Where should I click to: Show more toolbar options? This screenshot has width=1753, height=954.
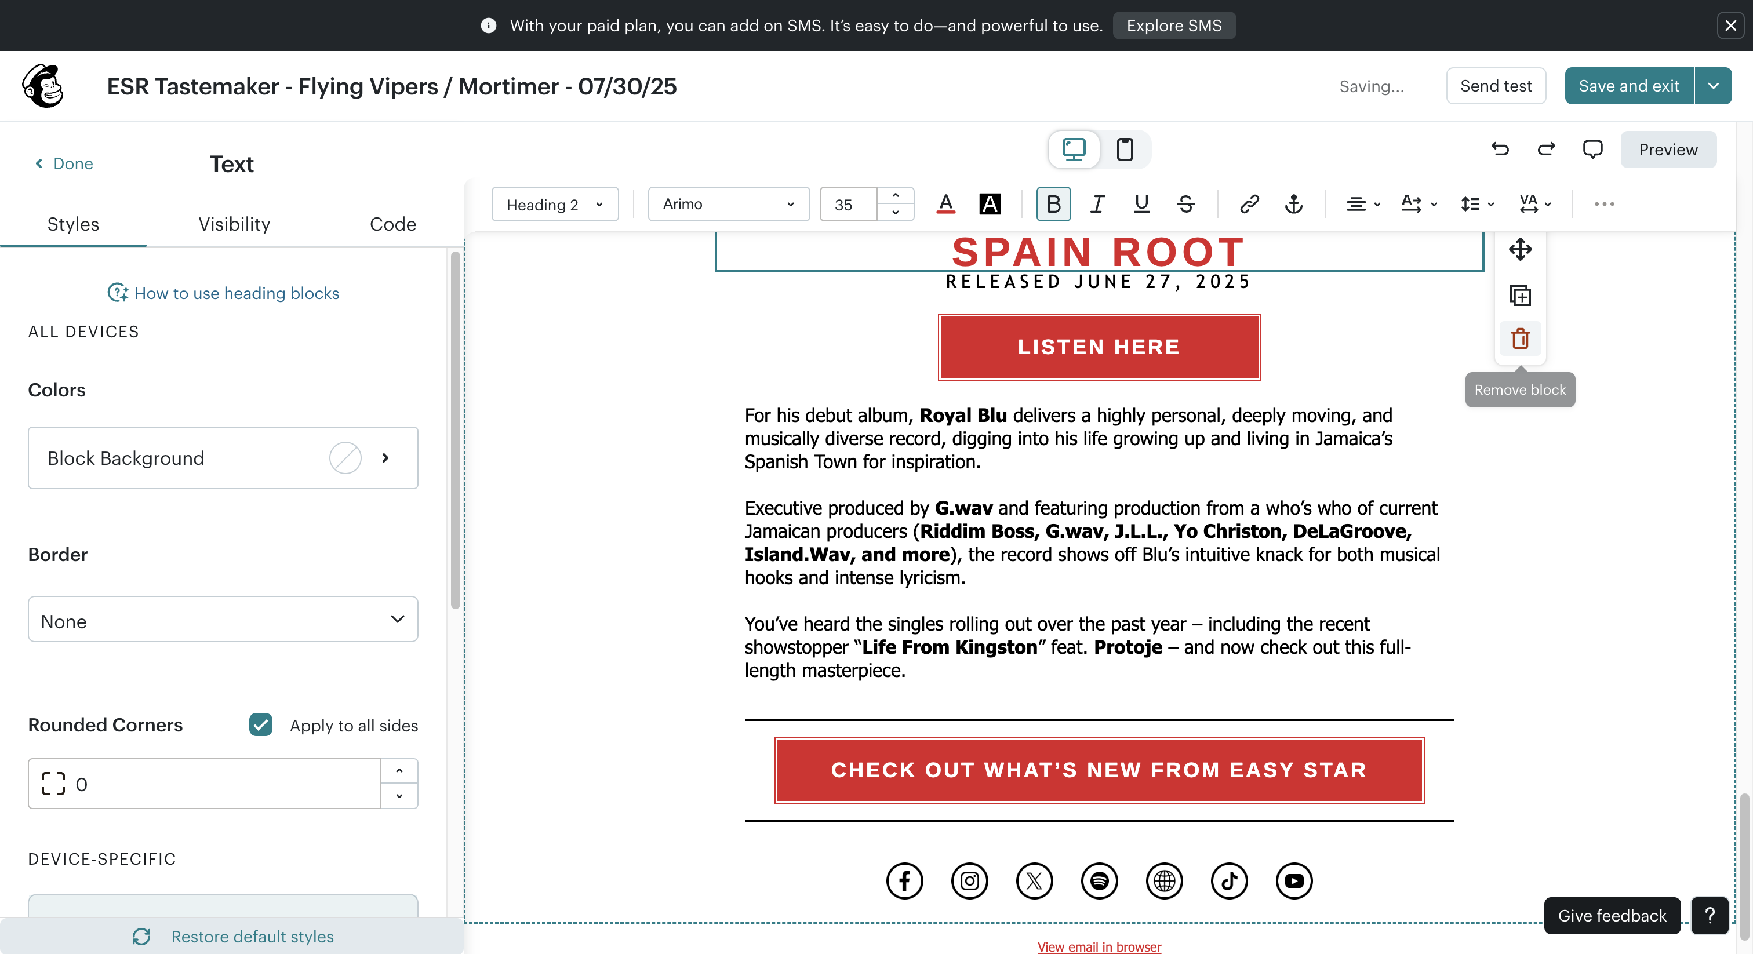[x=1604, y=204]
